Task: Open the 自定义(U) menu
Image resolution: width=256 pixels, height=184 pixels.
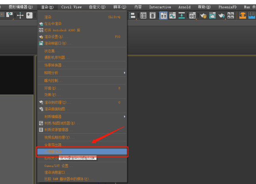Action: click(x=97, y=7)
